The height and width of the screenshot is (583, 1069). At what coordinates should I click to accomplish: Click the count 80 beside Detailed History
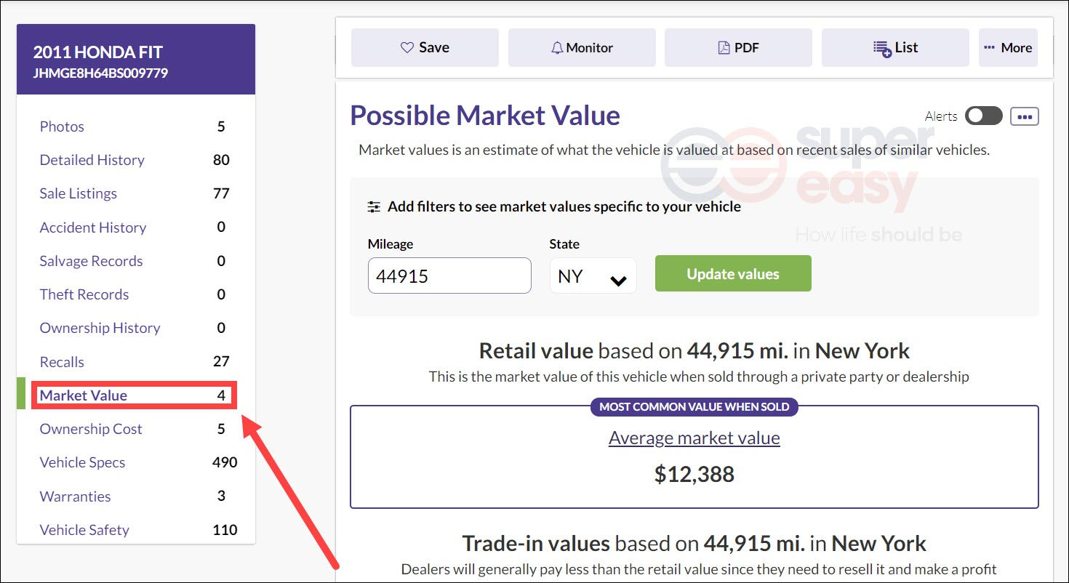click(221, 160)
